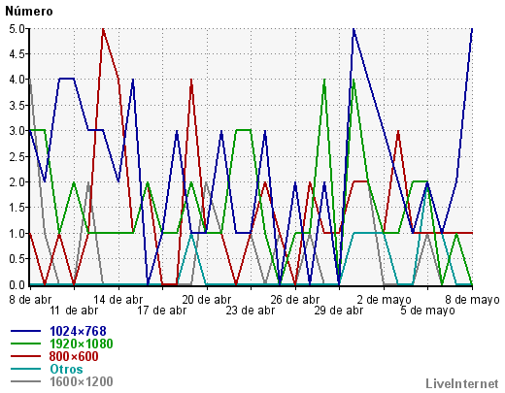Click the red 800×600 peak at 5.0
505x393 pixels.
click(x=103, y=29)
